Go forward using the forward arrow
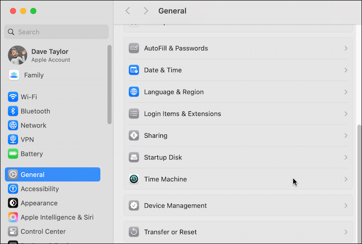The image size is (362, 244). [146, 11]
